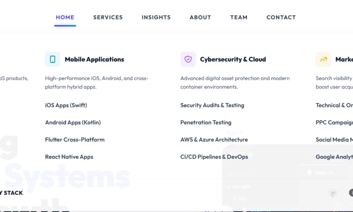353x212 pixels.
Task: Open the iOS Apps (Swift) link
Action: click(x=66, y=105)
